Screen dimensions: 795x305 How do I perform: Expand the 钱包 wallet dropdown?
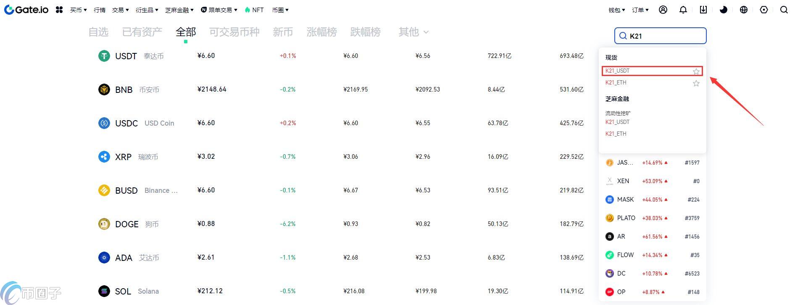coord(616,10)
